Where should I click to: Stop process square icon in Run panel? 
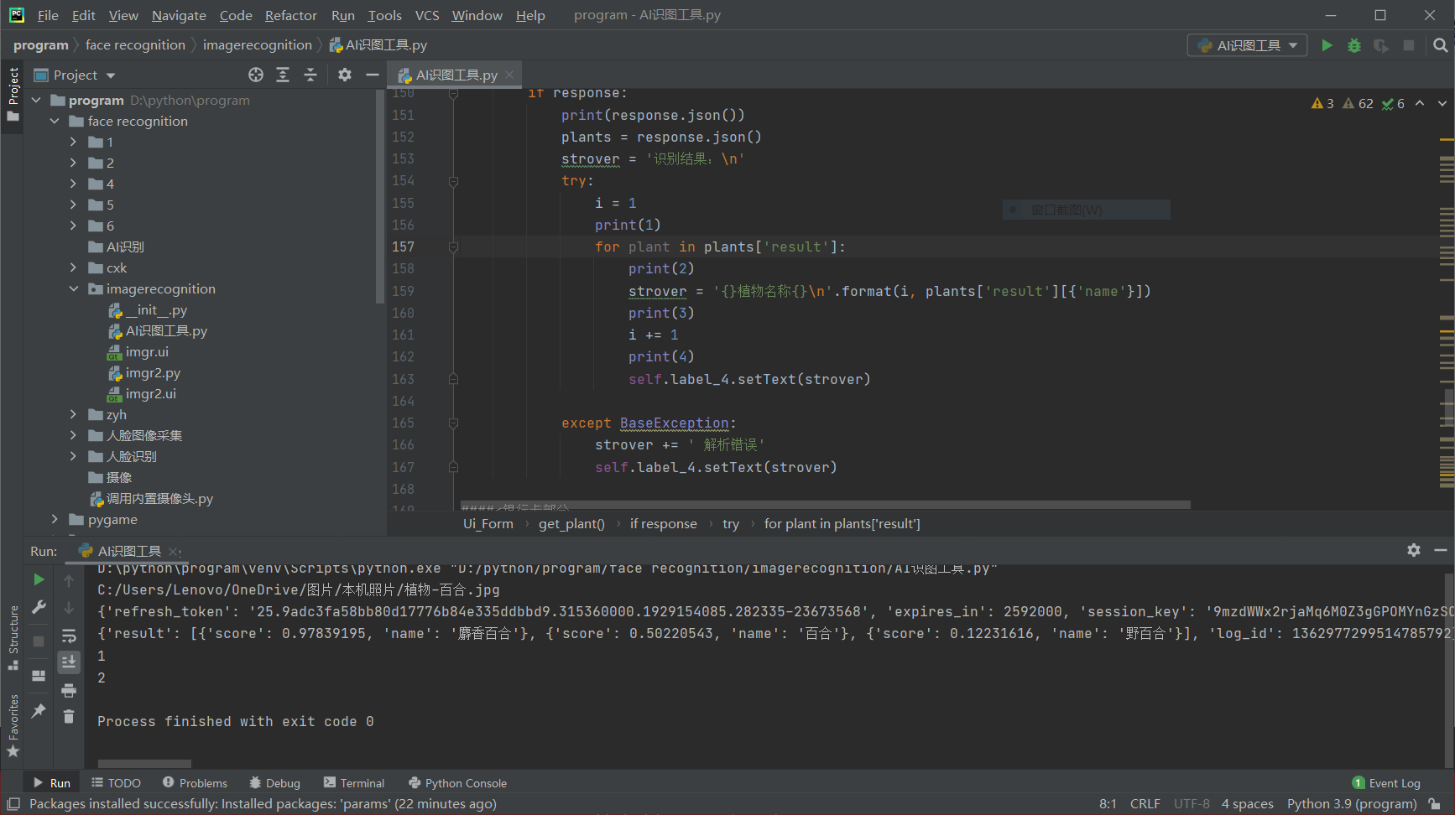(39, 641)
